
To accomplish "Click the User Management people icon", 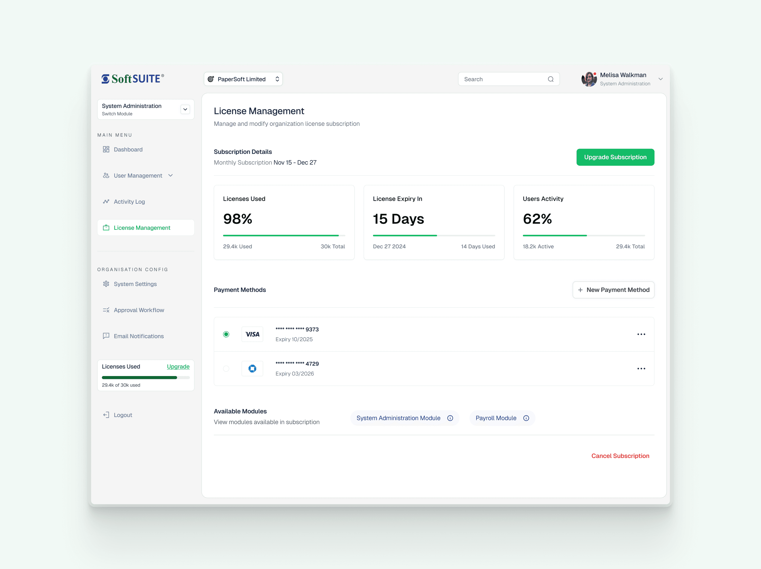I will [106, 175].
